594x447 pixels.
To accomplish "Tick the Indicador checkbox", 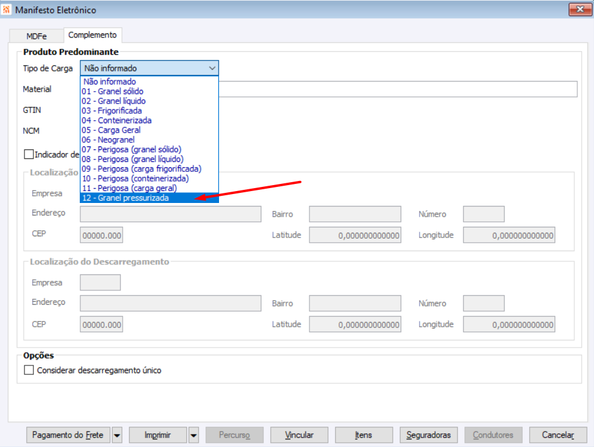I will (x=29, y=154).
